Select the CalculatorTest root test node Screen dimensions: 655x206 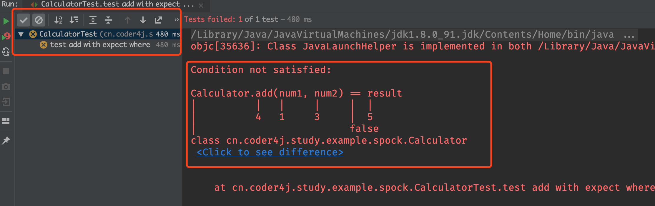[68, 34]
